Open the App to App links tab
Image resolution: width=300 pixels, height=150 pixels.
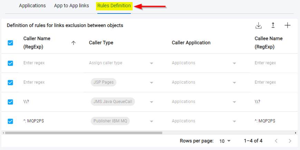point(71,6)
